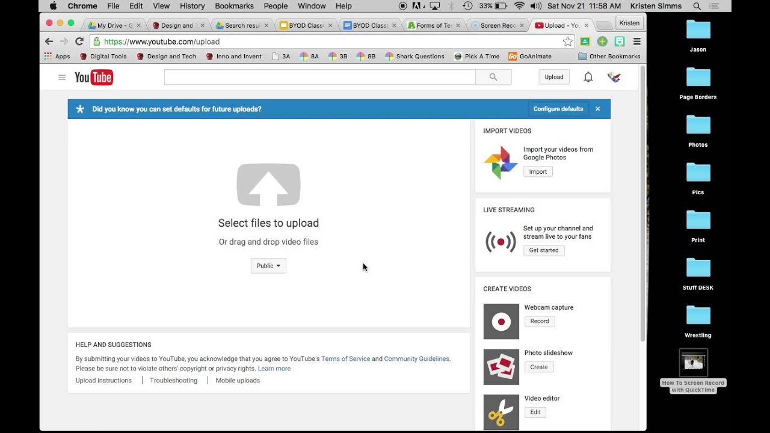Viewport: 770px width, 433px height.
Task: Open the Jason folder on desktop
Action: (698, 36)
